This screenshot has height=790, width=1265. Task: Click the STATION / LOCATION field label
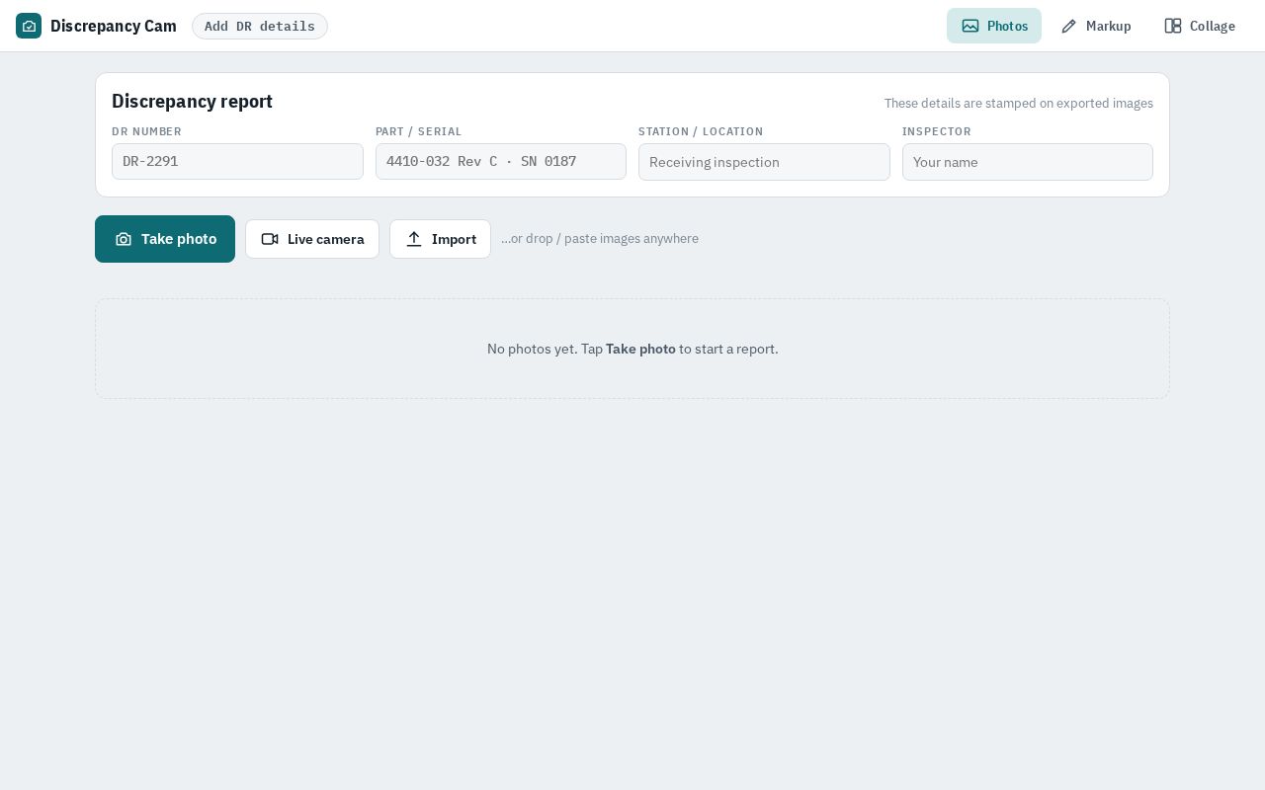point(701,131)
